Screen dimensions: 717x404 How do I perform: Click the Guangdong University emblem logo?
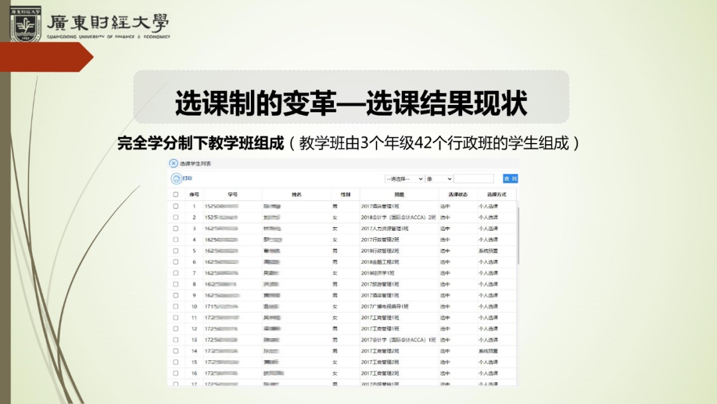tap(25, 25)
